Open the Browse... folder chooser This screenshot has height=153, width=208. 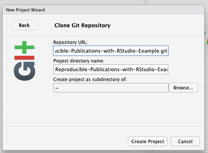tap(183, 87)
